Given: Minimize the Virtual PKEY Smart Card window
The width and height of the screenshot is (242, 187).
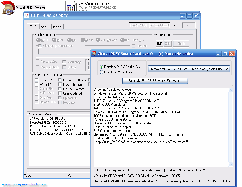Looking at the screenshot, I should [x=218, y=54].
